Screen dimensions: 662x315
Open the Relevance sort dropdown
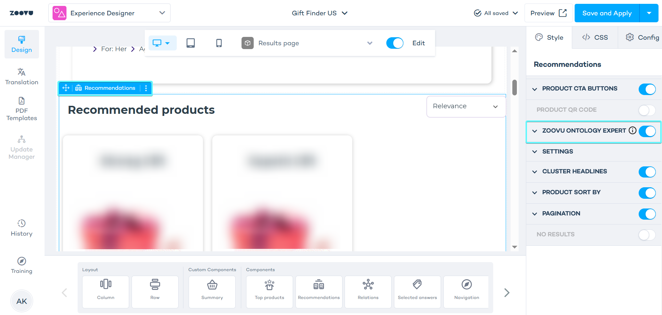point(465,107)
